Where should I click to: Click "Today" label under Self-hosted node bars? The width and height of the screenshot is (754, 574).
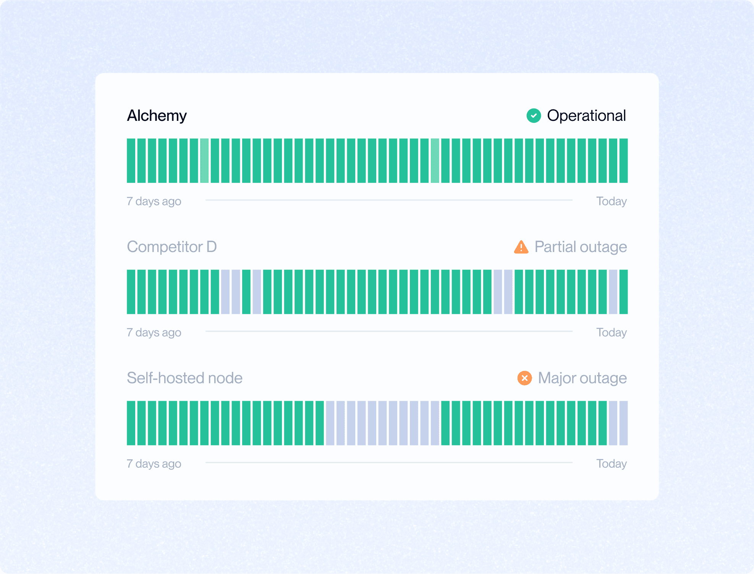click(x=611, y=463)
